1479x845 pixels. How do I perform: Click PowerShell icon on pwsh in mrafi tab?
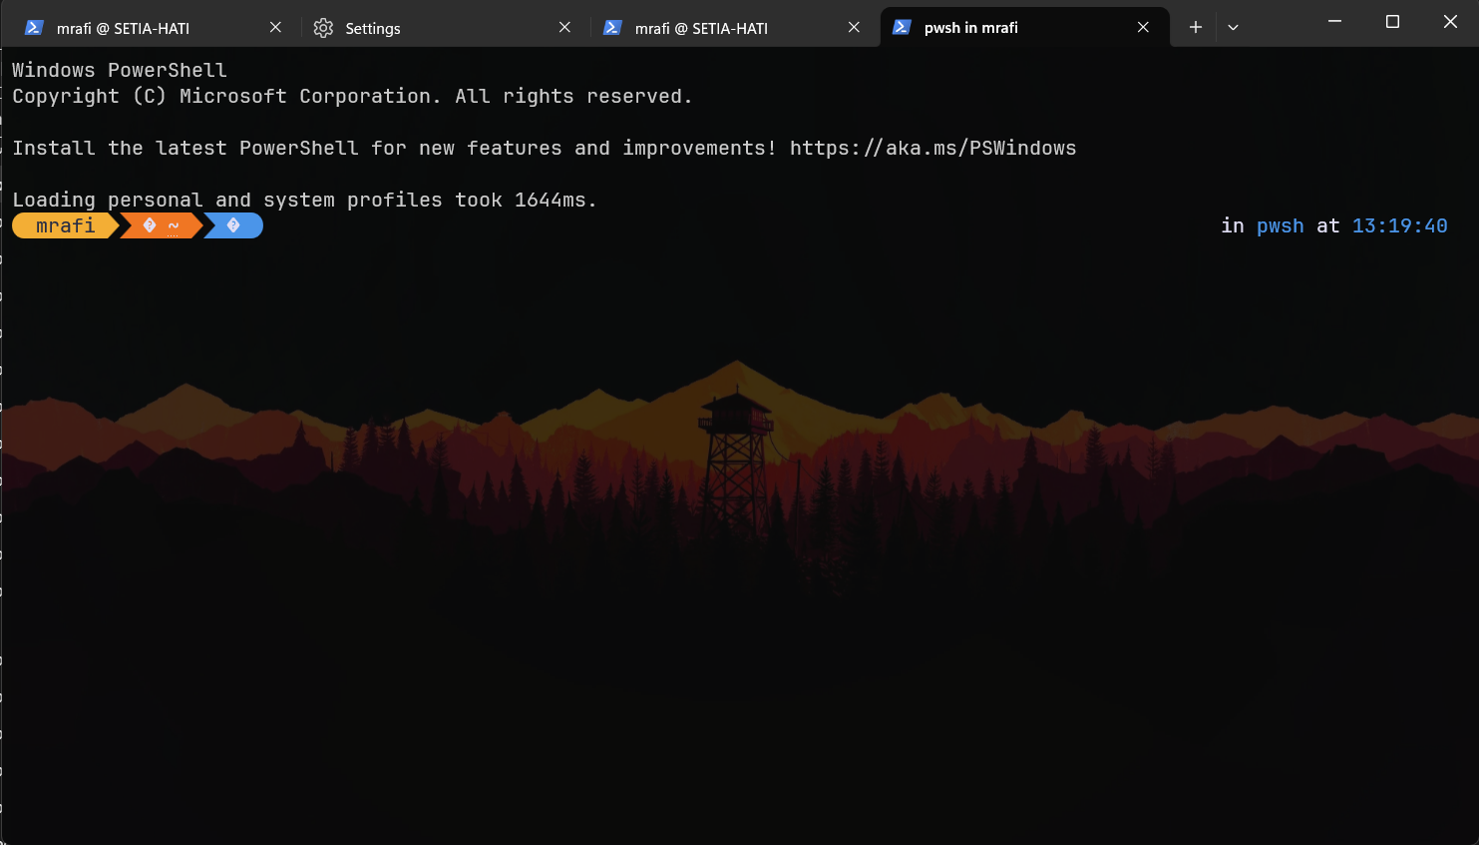[x=902, y=28]
